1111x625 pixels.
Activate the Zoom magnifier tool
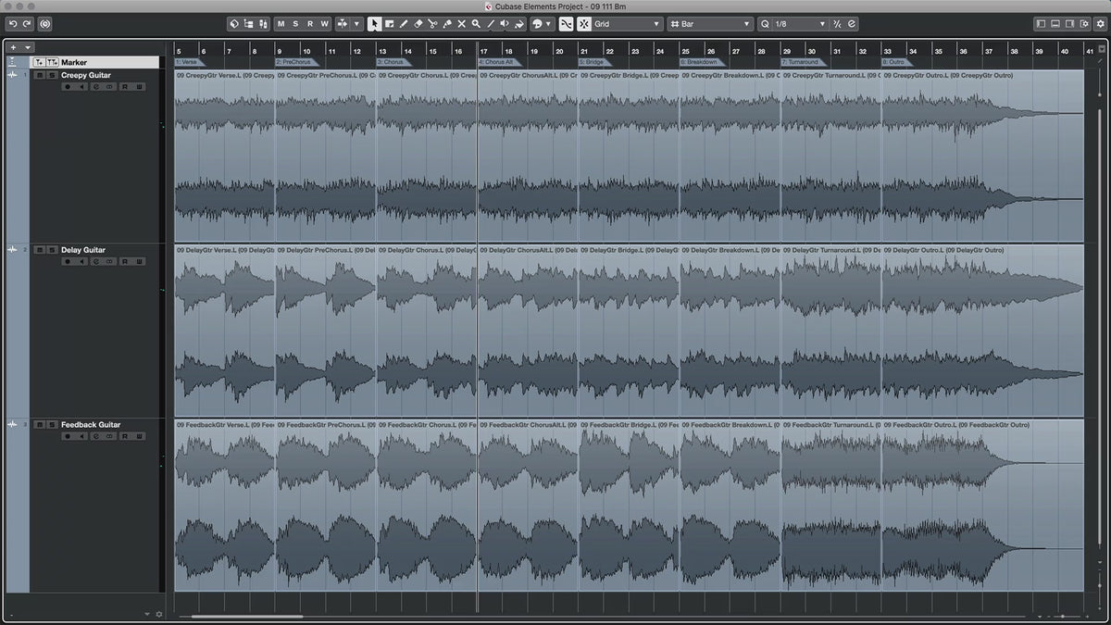tap(476, 24)
